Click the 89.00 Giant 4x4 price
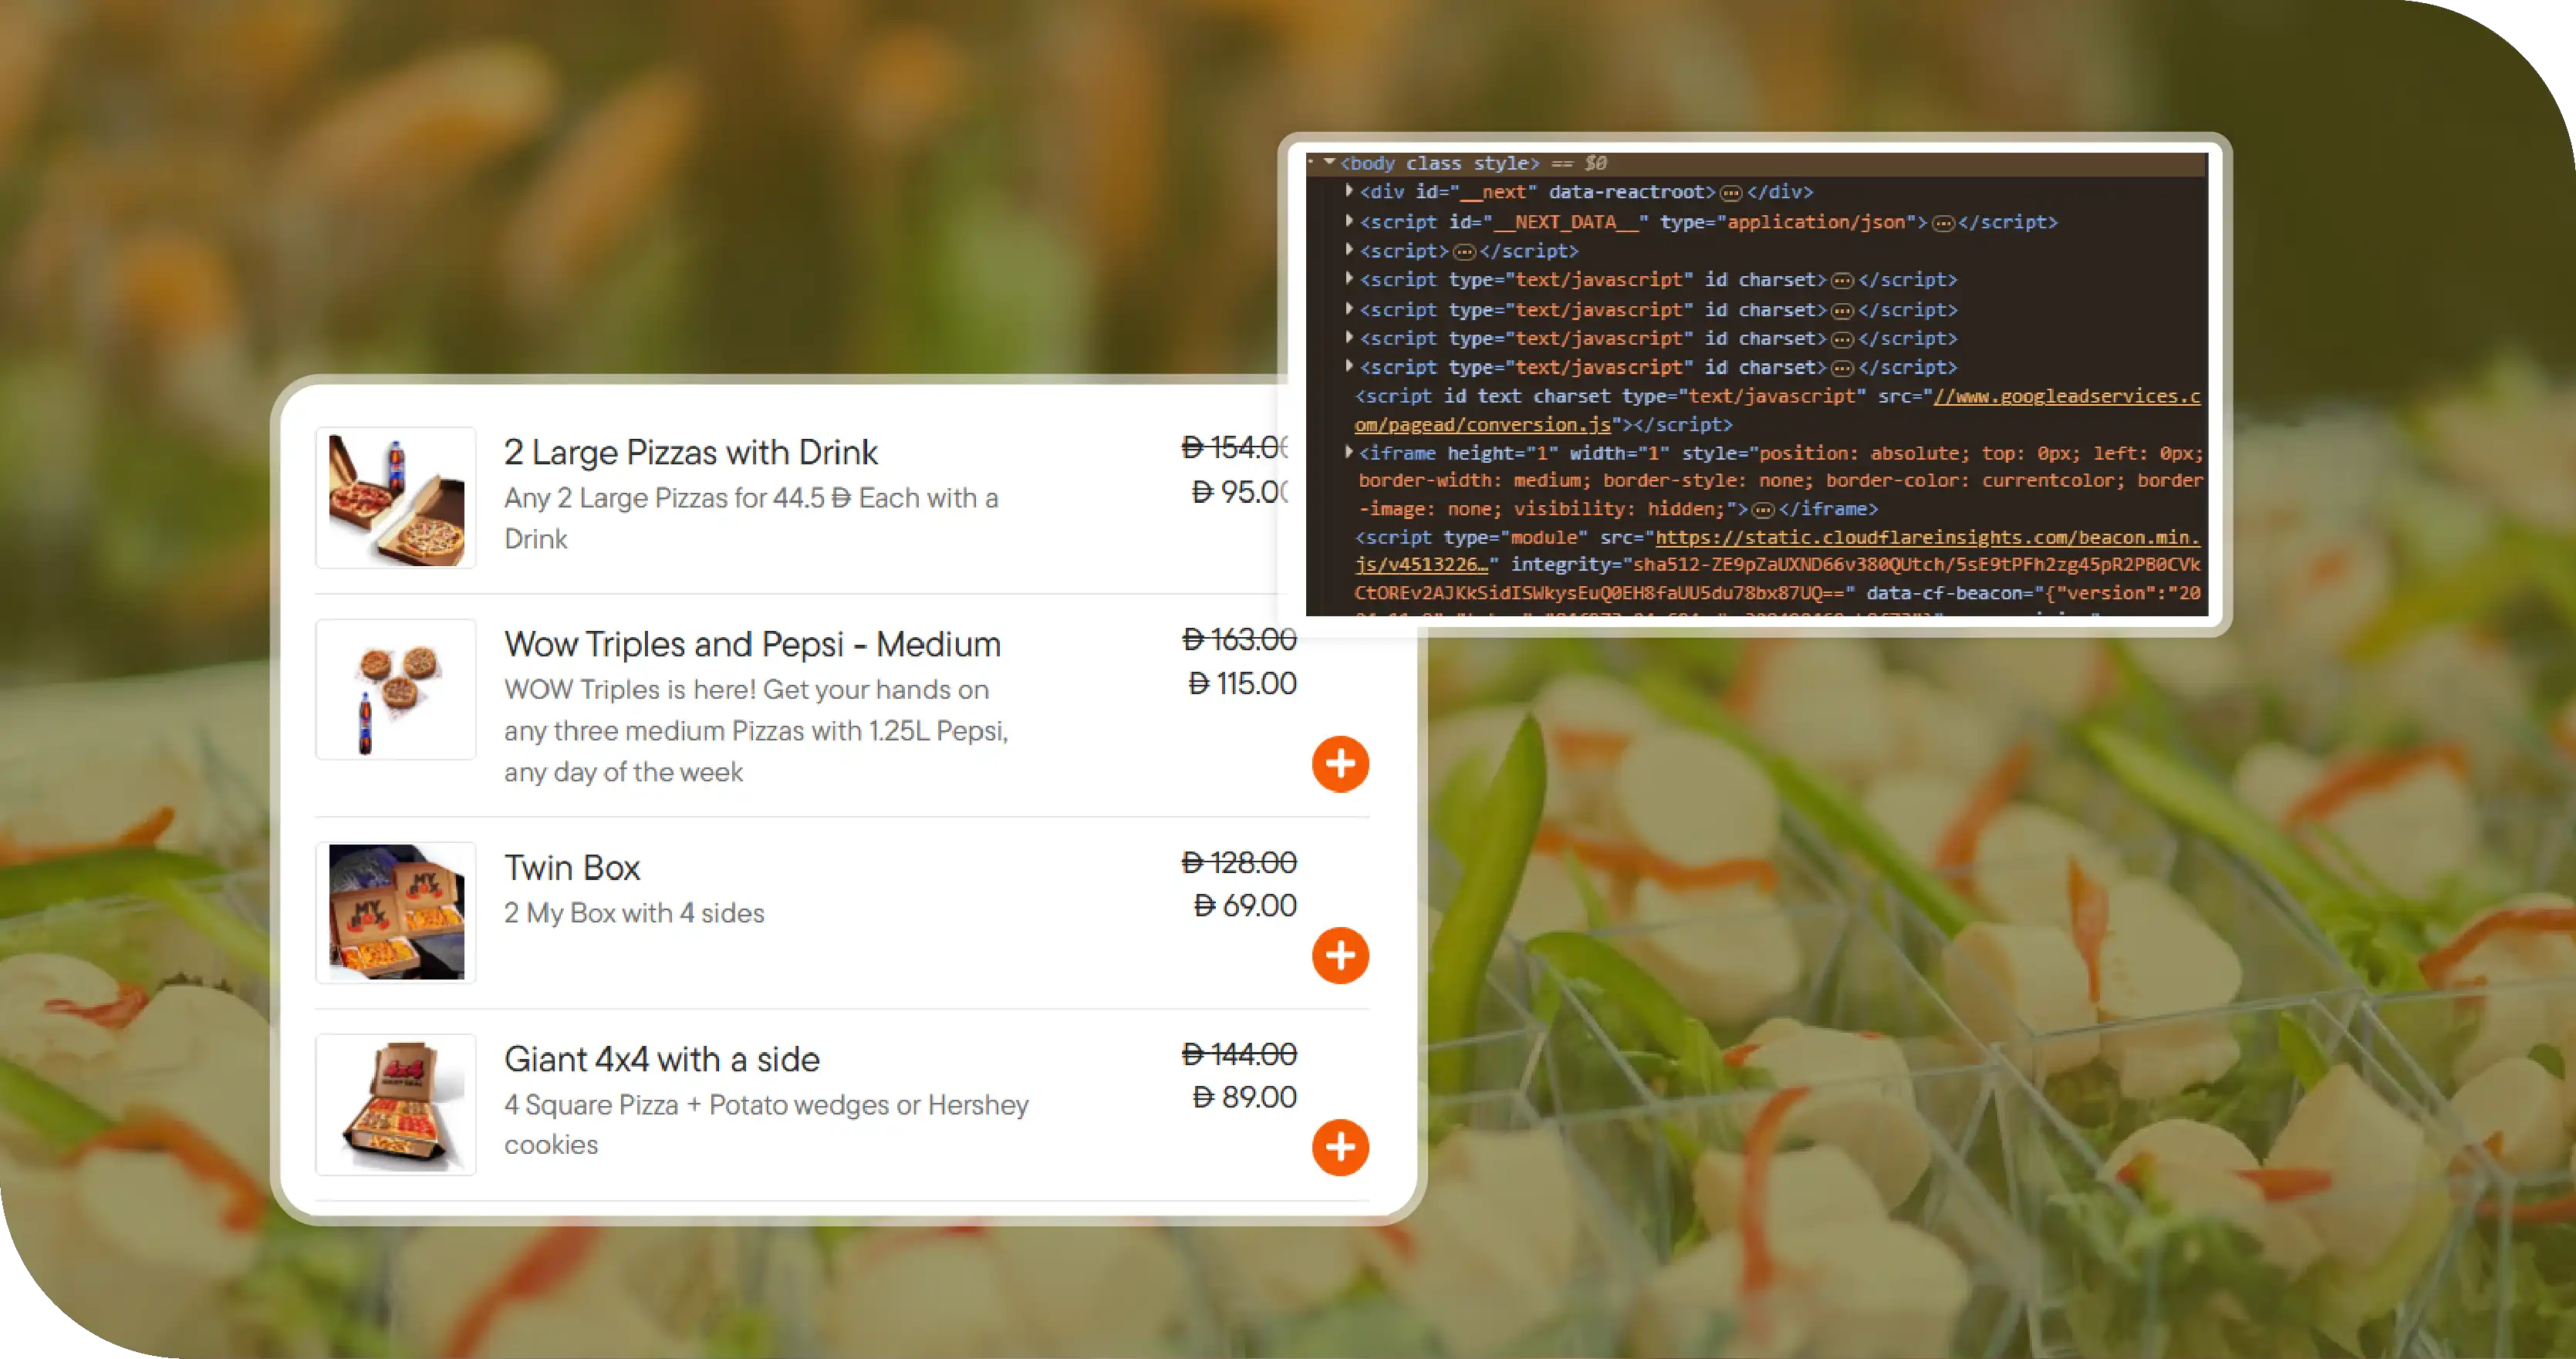The height and width of the screenshot is (1359, 2576). (1245, 1097)
